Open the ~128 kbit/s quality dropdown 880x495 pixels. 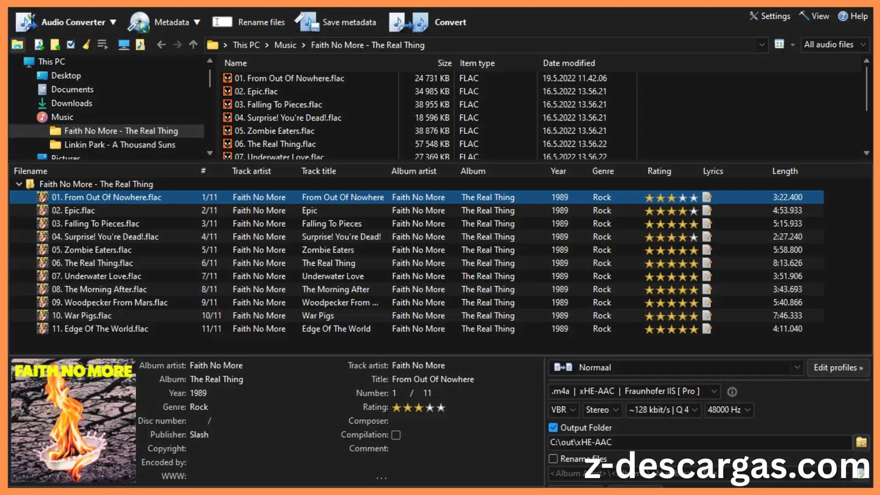pyautogui.click(x=695, y=410)
